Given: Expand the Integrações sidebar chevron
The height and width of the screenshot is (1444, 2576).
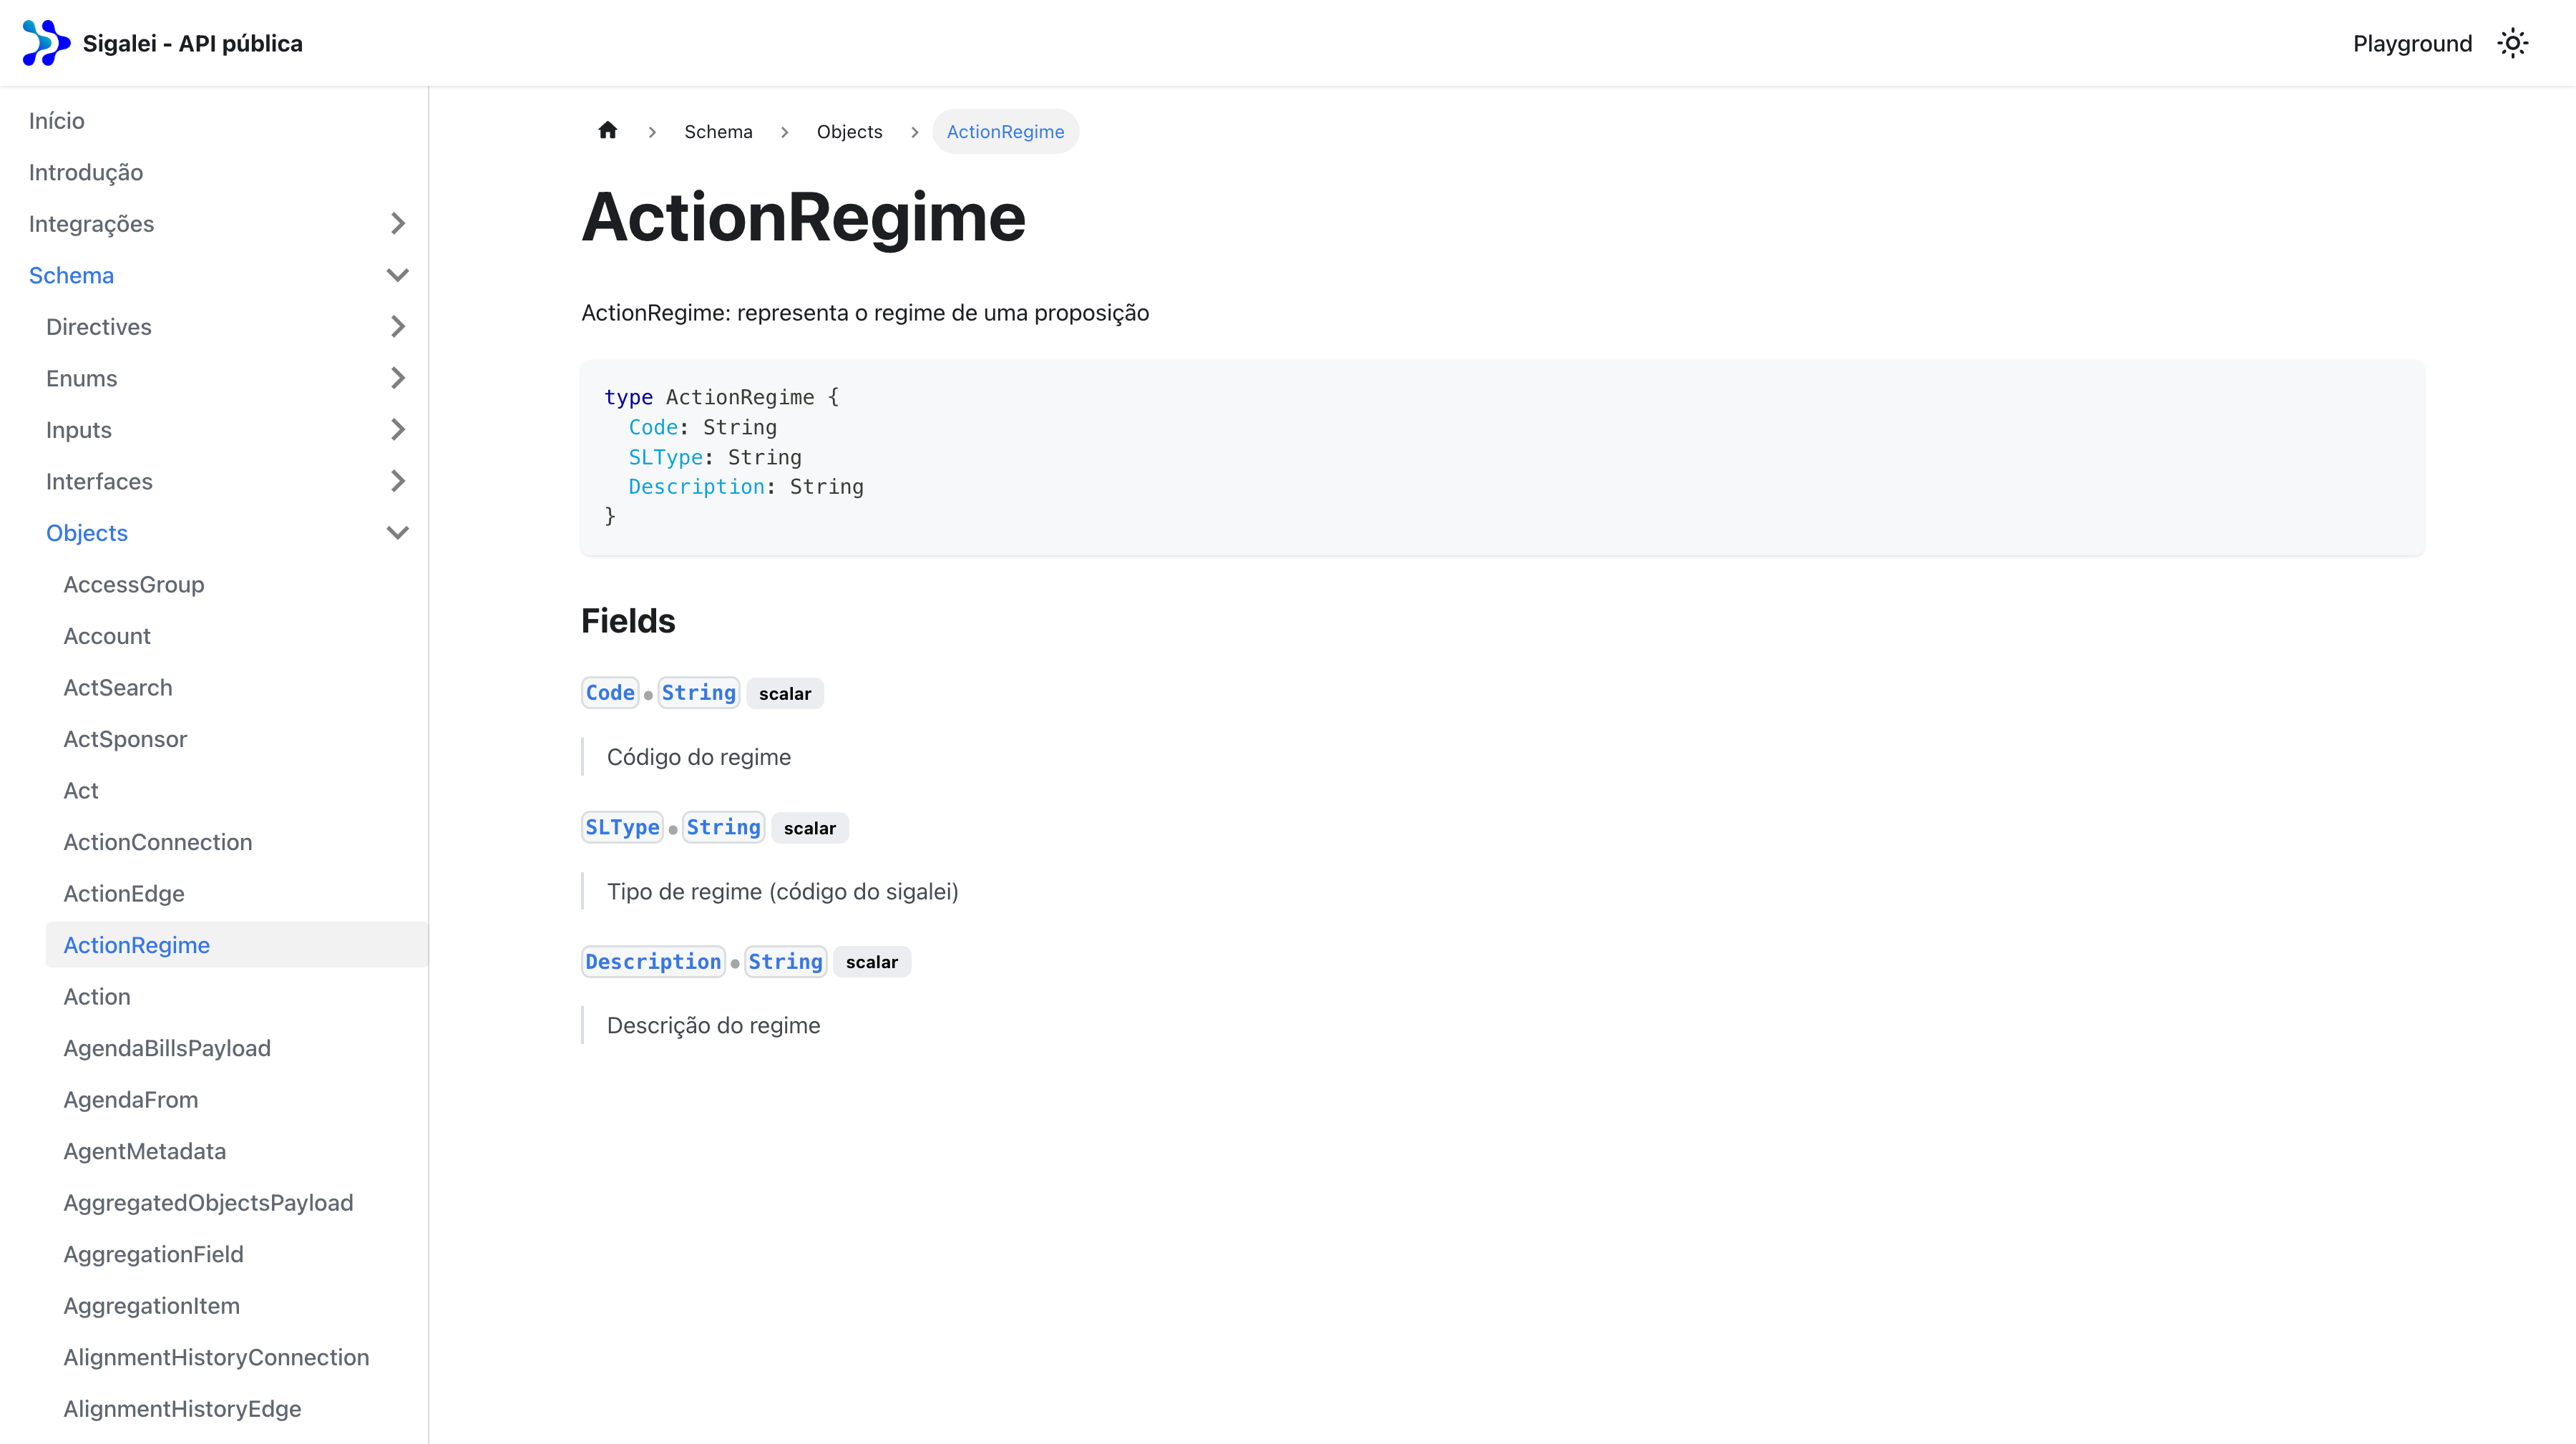Looking at the screenshot, I should [397, 223].
